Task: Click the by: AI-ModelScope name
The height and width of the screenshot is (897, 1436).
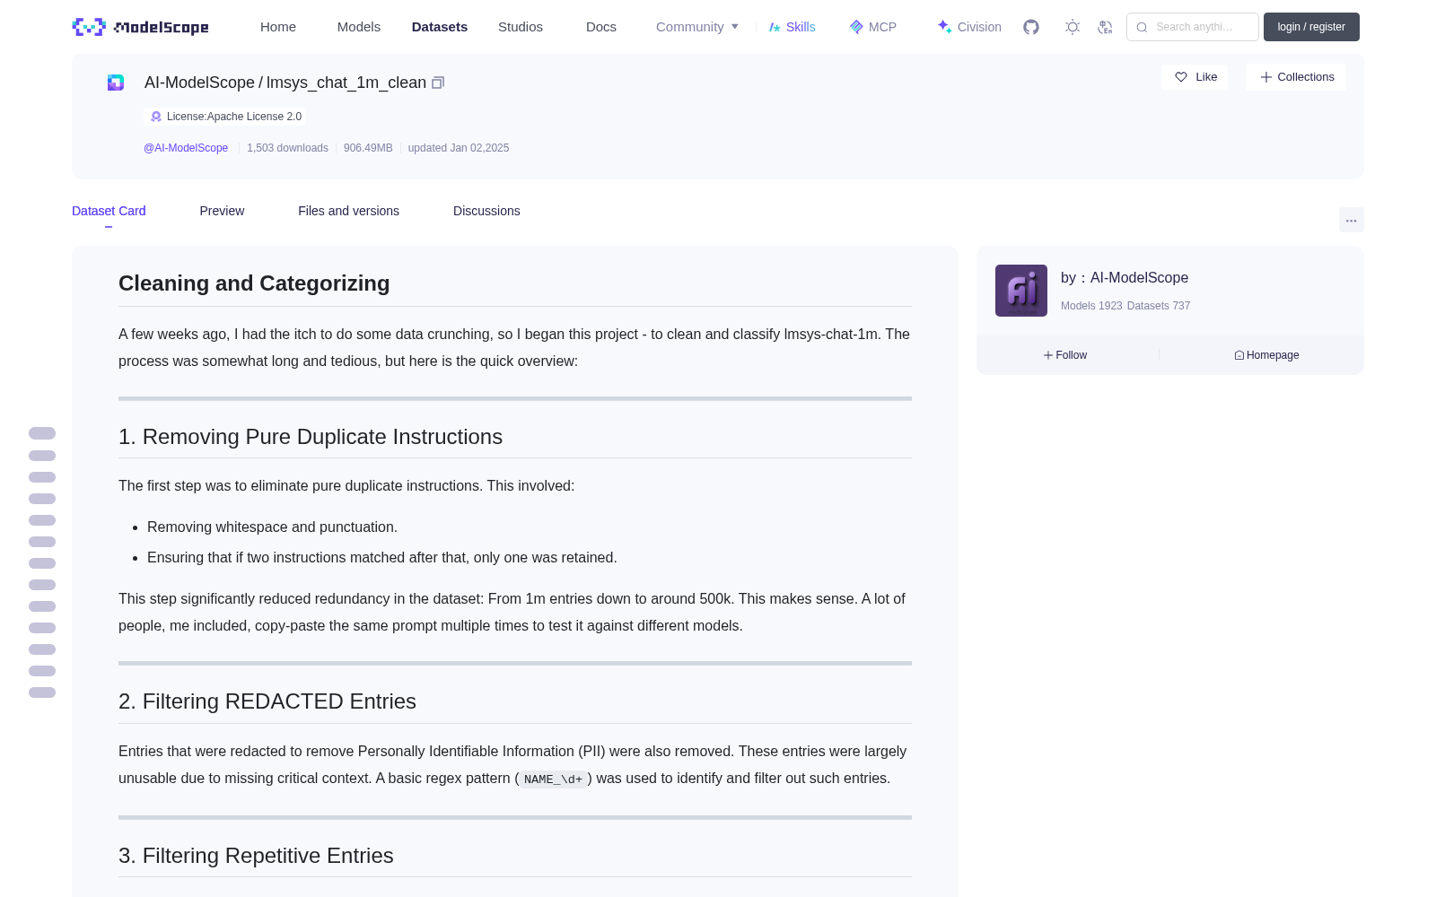Action: [1125, 278]
